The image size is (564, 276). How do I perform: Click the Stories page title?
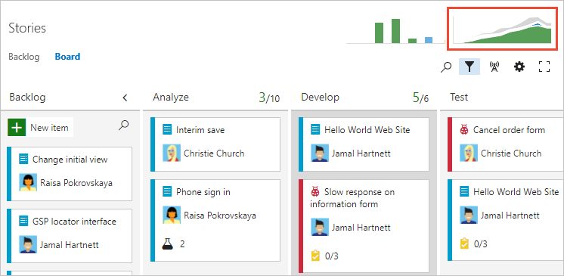(27, 28)
